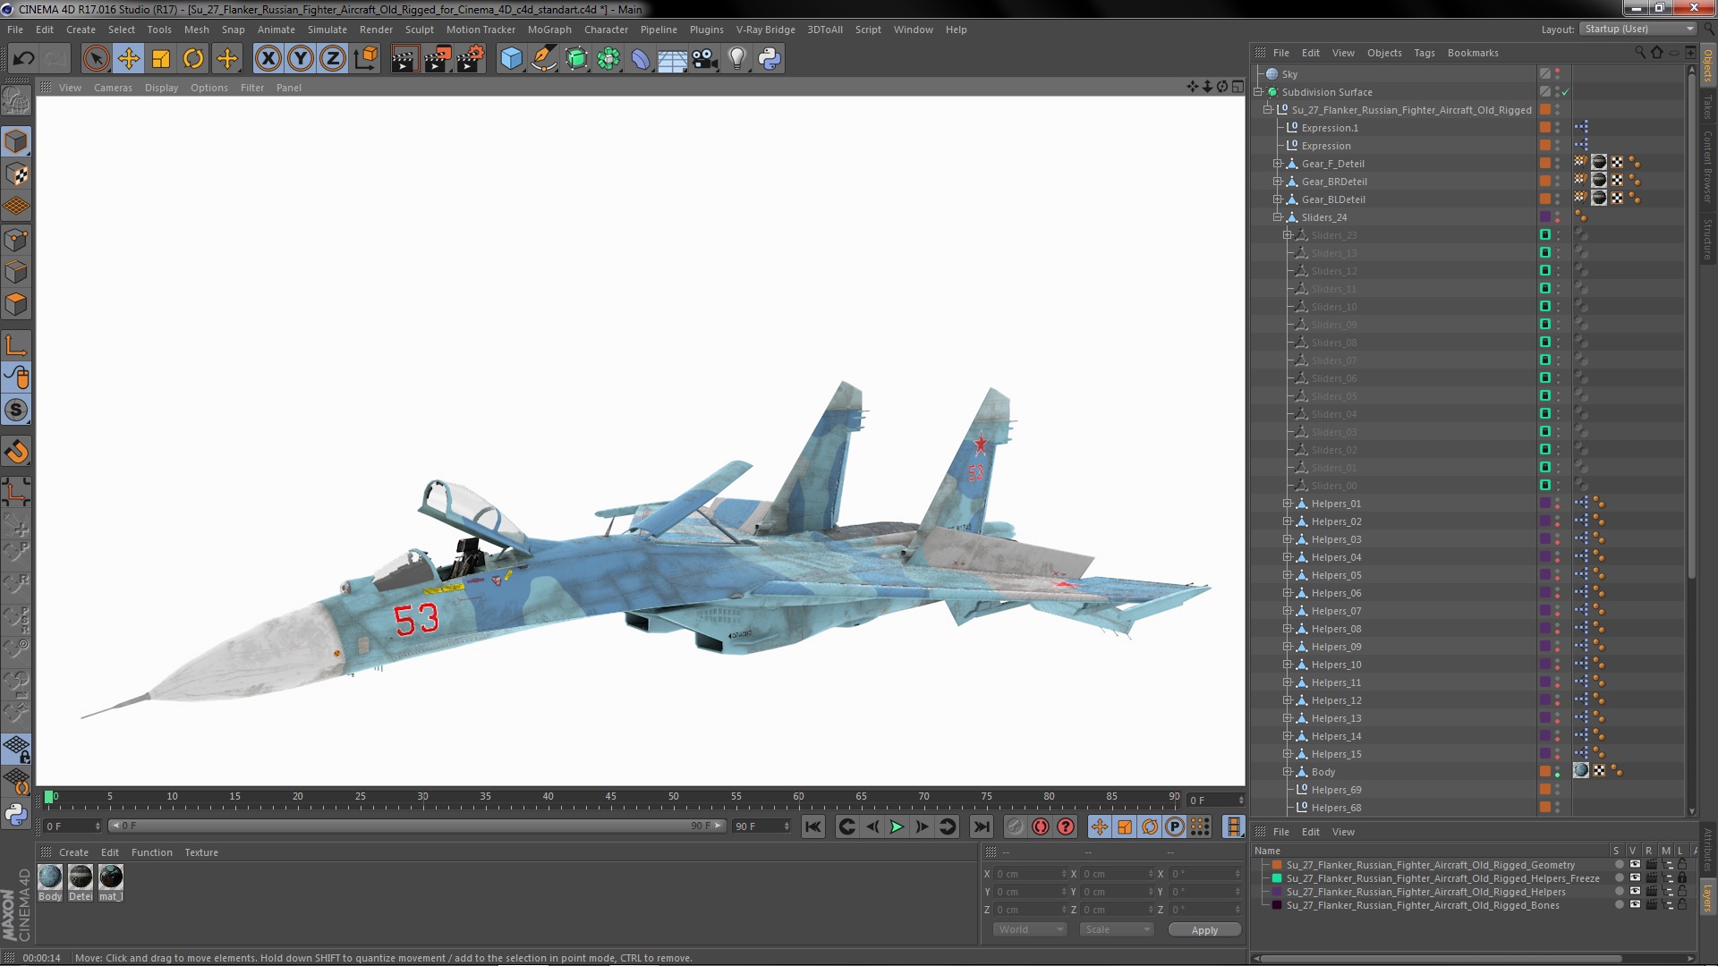The image size is (1718, 966).
Task: Click Render to Picture Viewer icon
Action: [437, 59]
